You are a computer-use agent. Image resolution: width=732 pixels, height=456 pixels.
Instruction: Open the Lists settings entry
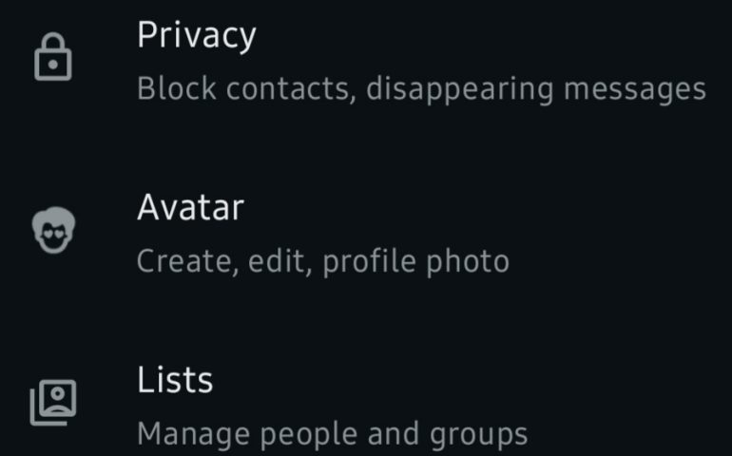click(x=380, y=406)
